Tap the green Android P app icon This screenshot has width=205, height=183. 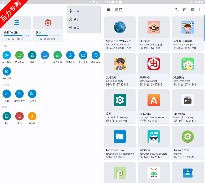(120, 173)
